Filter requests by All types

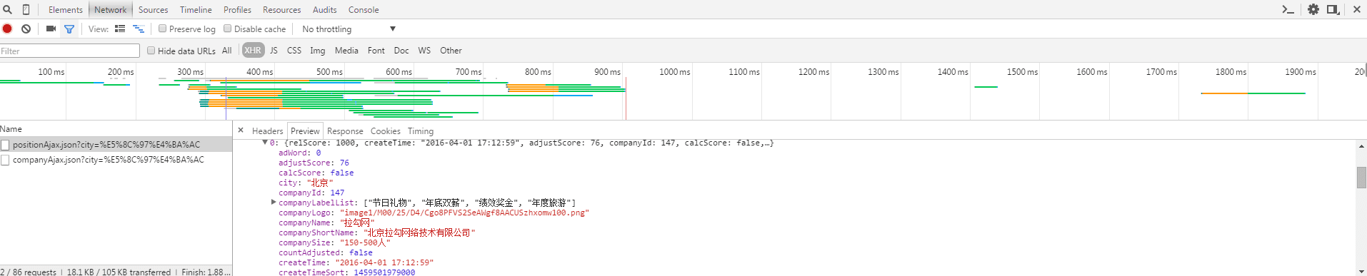227,51
